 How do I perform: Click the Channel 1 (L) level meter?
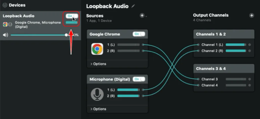236,45
